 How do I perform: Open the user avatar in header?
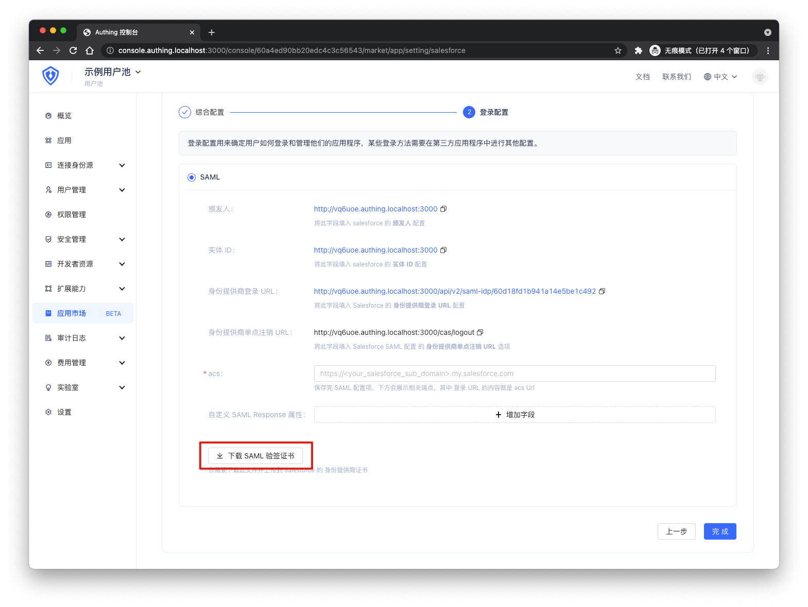click(760, 77)
